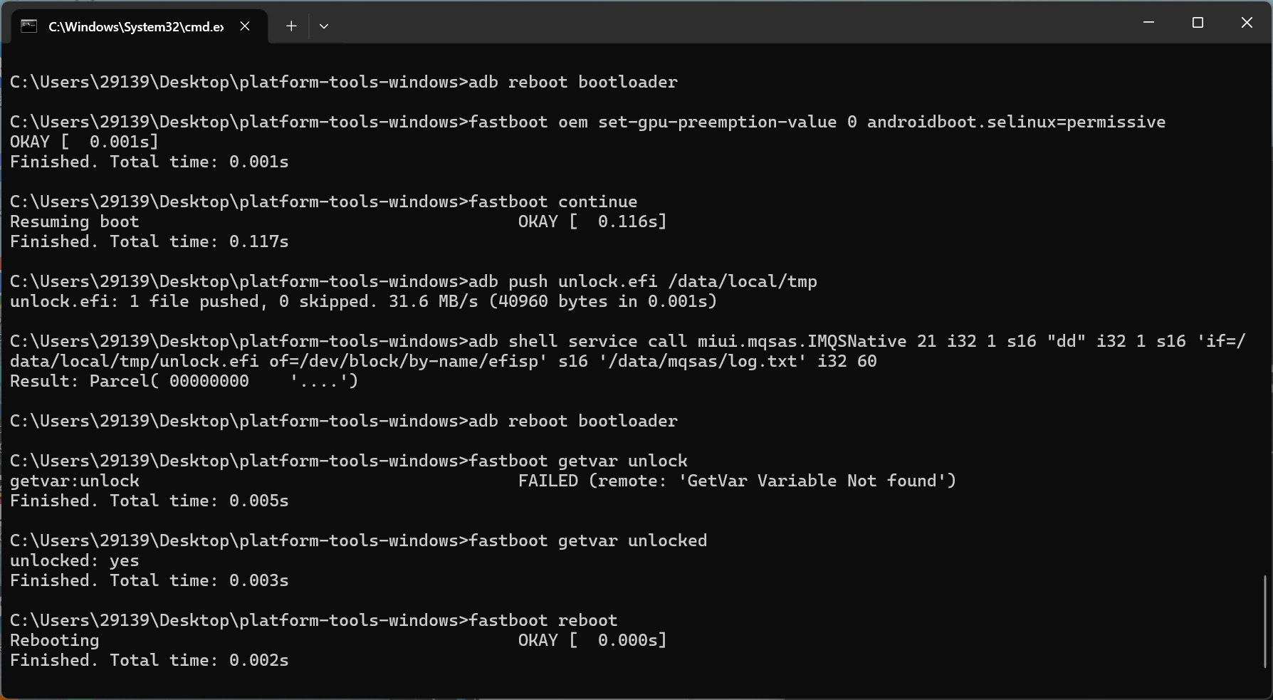Click the 'fastboot reboot' command line
Screen dimensions: 1273x700
click(313, 620)
